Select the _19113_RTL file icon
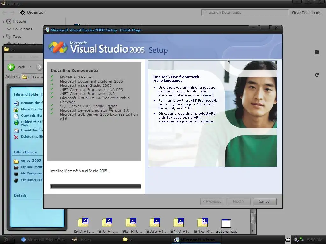 (83, 223)
